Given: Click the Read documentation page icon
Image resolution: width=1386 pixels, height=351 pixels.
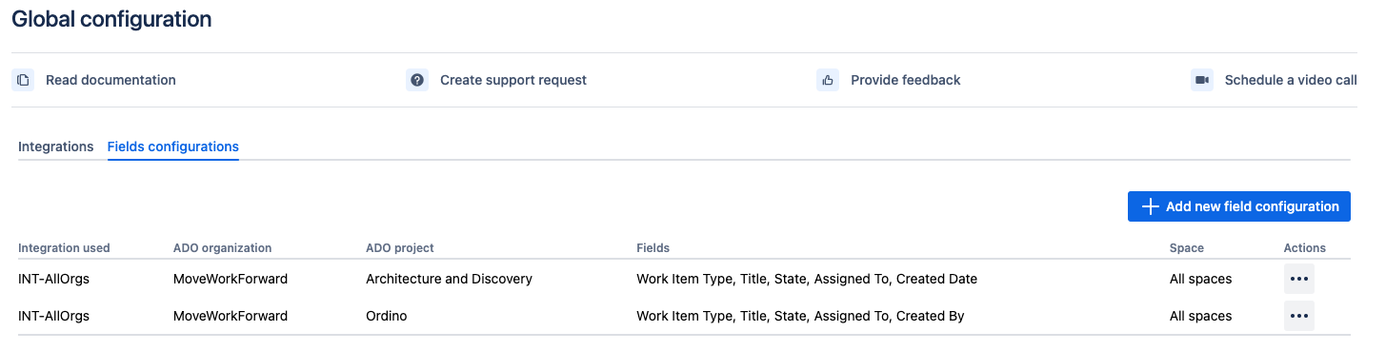Looking at the screenshot, I should point(23,80).
